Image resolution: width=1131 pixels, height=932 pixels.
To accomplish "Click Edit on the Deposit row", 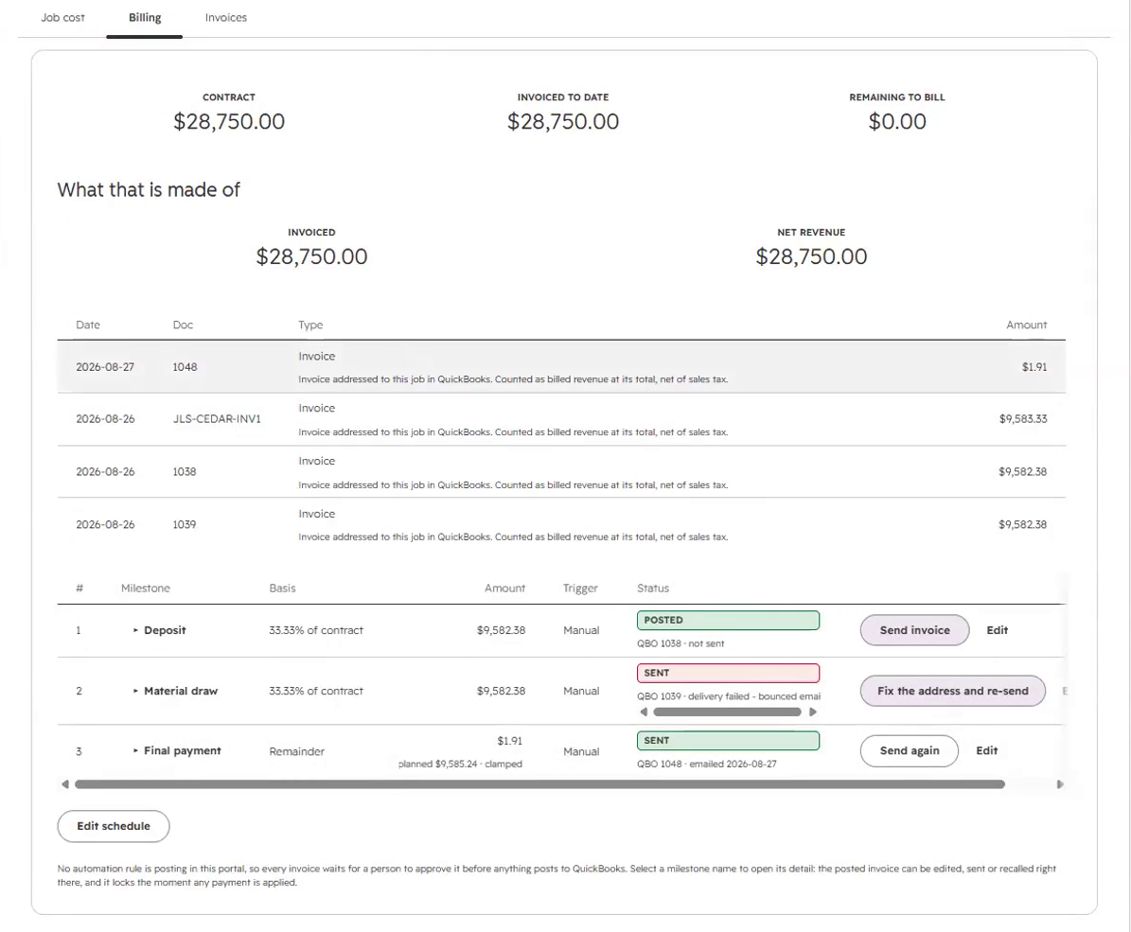I will pyautogui.click(x=997, y=630).
